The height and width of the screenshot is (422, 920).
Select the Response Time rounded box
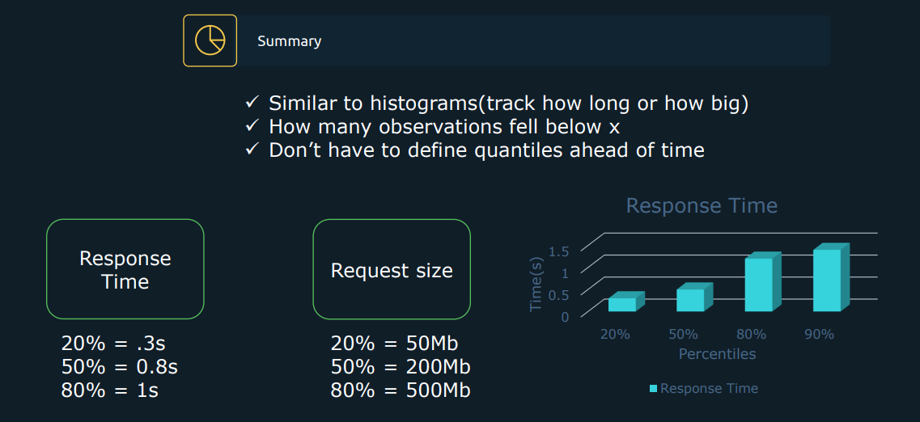tap(125, 269)
